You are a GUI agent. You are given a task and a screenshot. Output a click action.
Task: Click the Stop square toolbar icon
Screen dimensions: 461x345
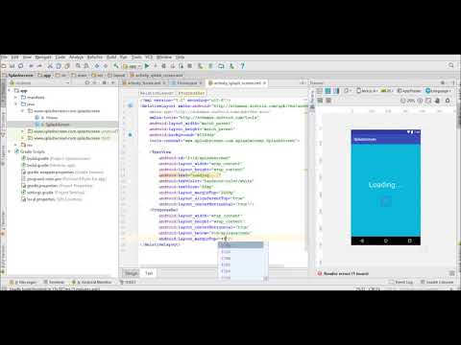coord(189,66)
